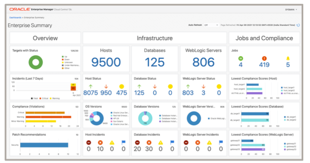Click the Host Status up arrow icon
The height and width of the screenshot is (163, 310).
[x=91, y=86]
